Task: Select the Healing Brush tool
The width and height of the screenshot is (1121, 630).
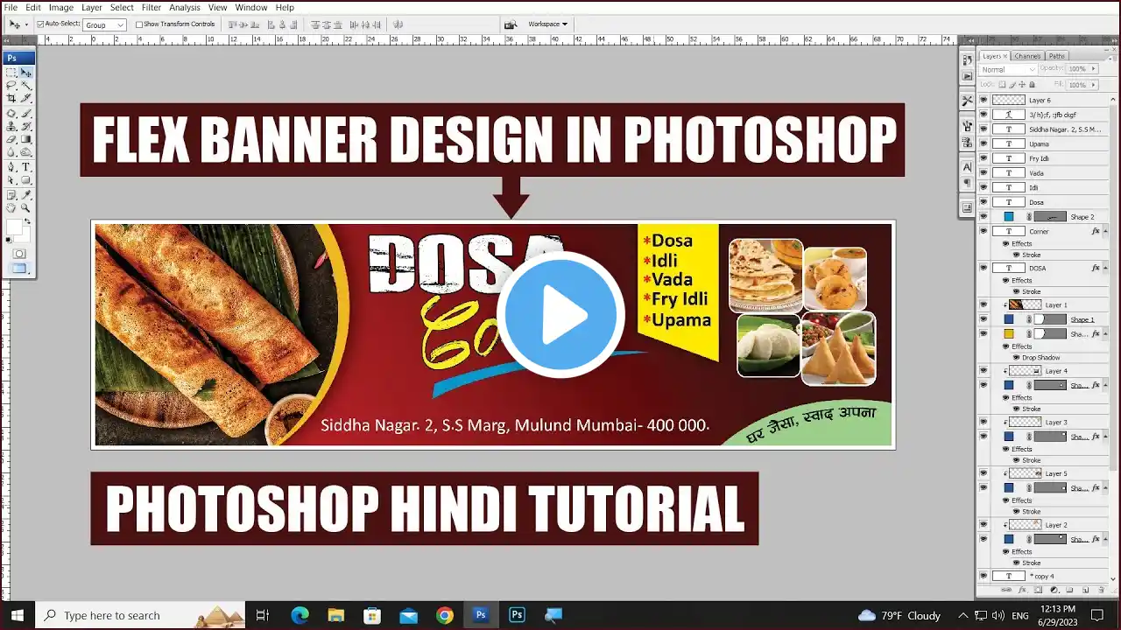Action: (x=11, y=113)
